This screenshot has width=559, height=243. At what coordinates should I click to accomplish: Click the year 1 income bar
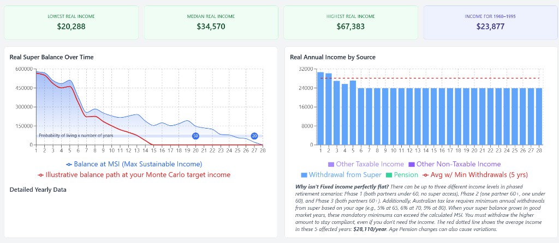(x=320, y=108)
